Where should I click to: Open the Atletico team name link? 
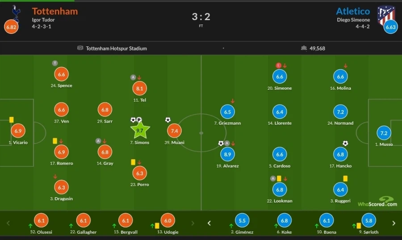point(353,11)
